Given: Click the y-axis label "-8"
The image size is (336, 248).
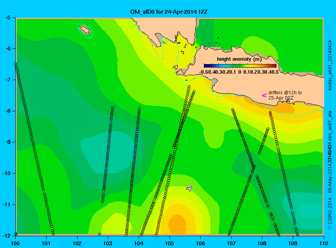Looking at the screenshot, I should (8, 111).
